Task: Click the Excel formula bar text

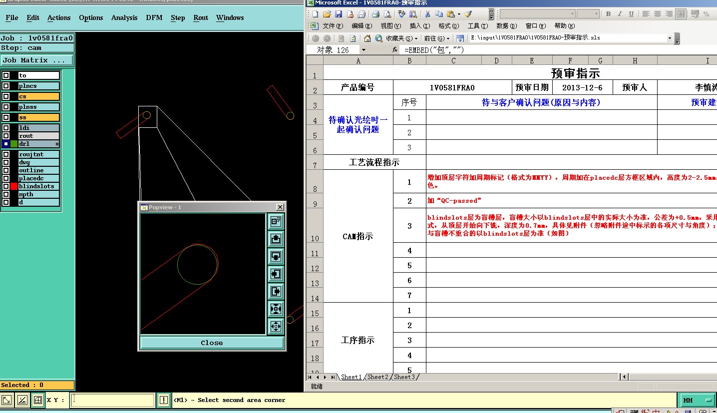Action: 434,50
